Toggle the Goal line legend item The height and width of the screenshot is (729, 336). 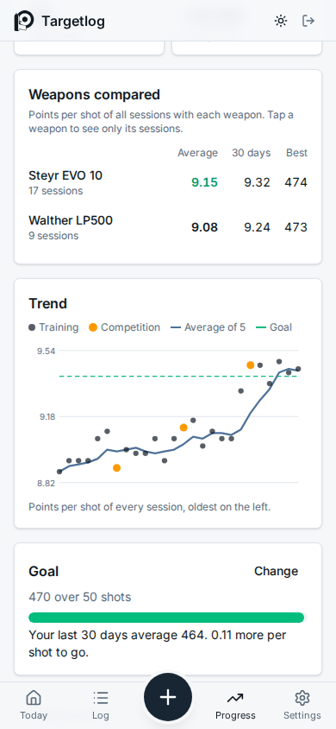[x=274, y=327]
